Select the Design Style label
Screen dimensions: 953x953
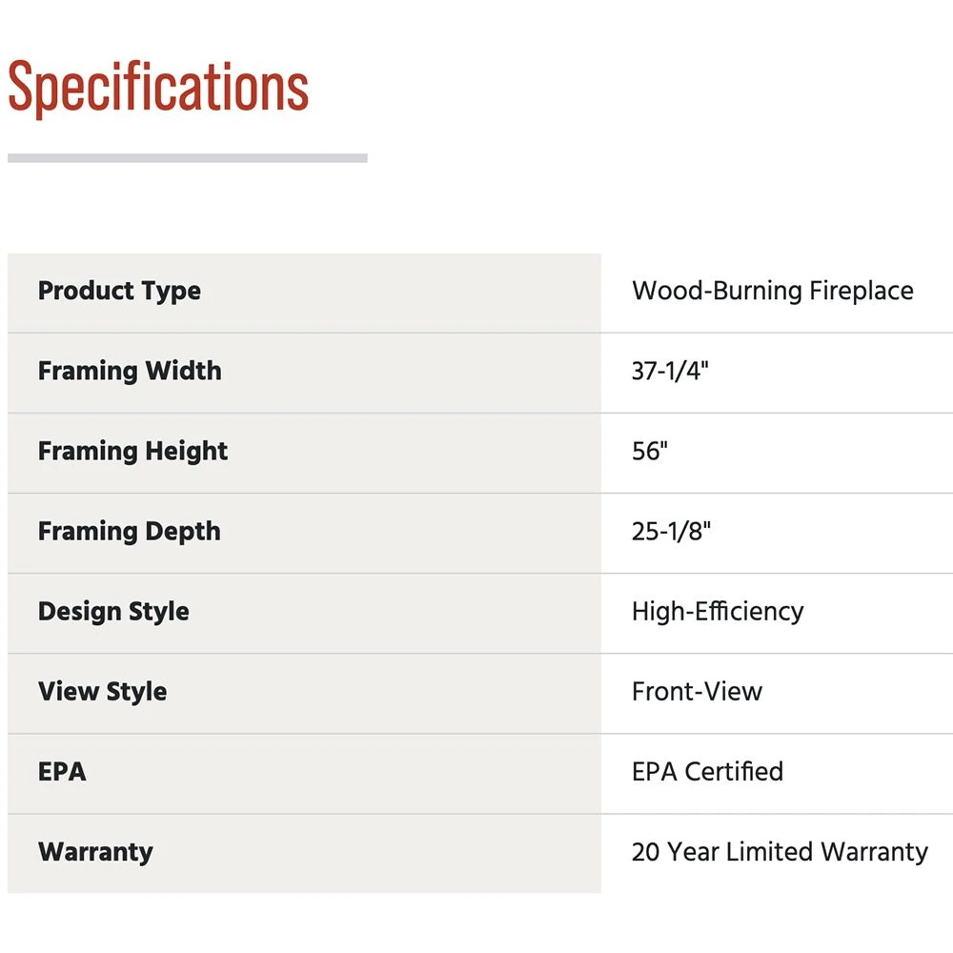click(113, 611)
